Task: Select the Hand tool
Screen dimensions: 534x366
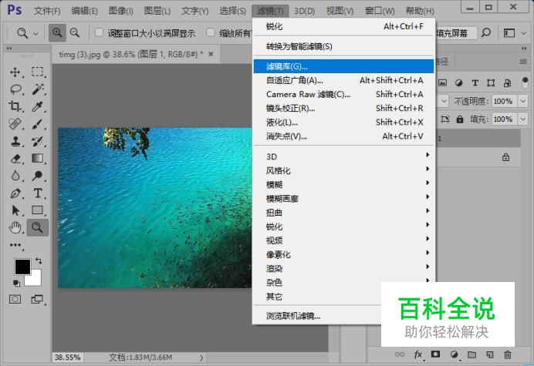Action: pyautogui.click(x=15, y=227)
